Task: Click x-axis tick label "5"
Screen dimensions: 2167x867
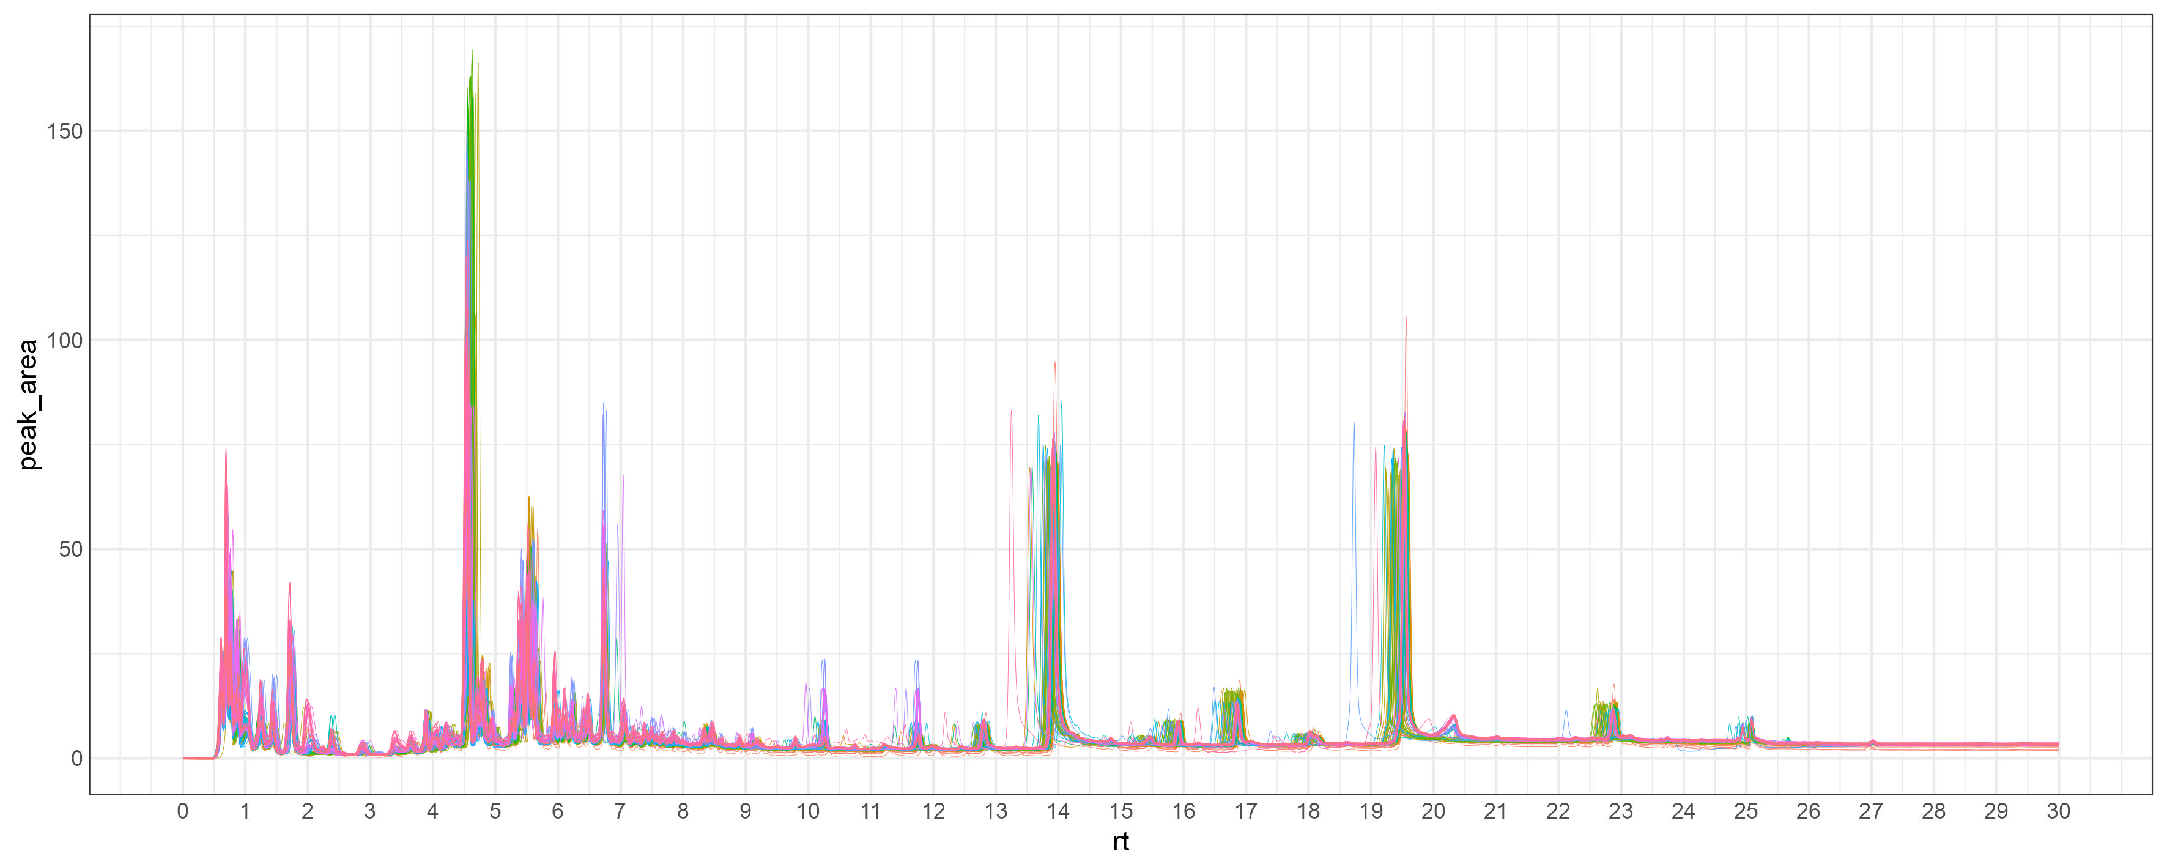Action: 495,811
